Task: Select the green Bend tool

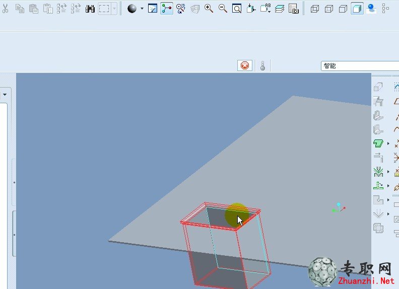Action: click(x=378, y=172)
